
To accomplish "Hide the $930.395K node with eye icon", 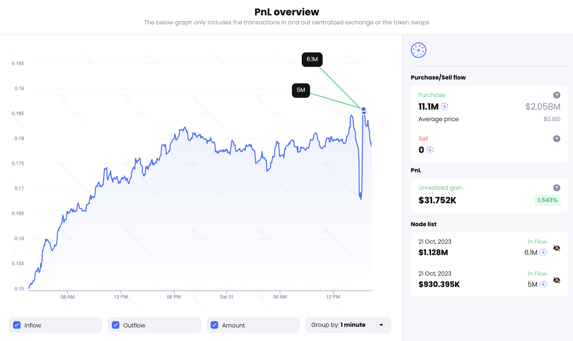I will point(556,280).
